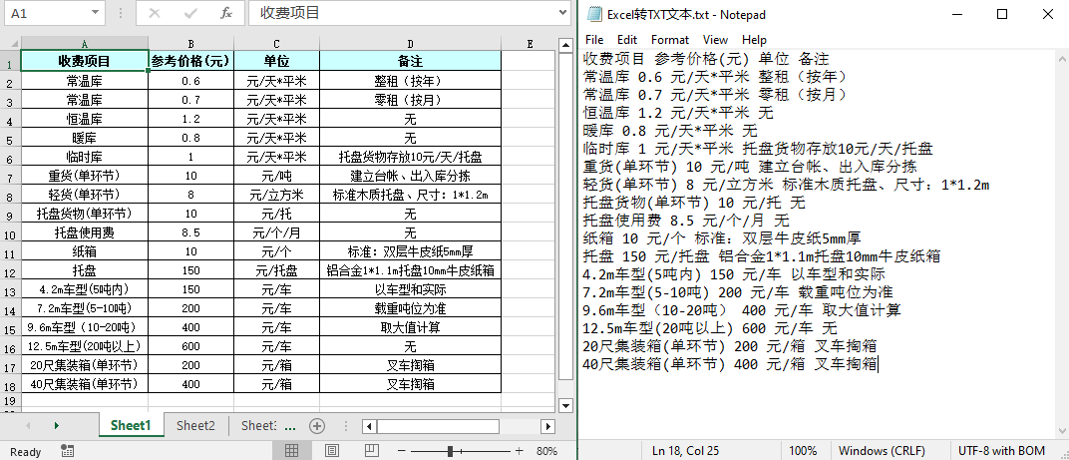The image size is (1069, 460).
Task: Select cell 元/个/月
Action: tap(277, 232)
